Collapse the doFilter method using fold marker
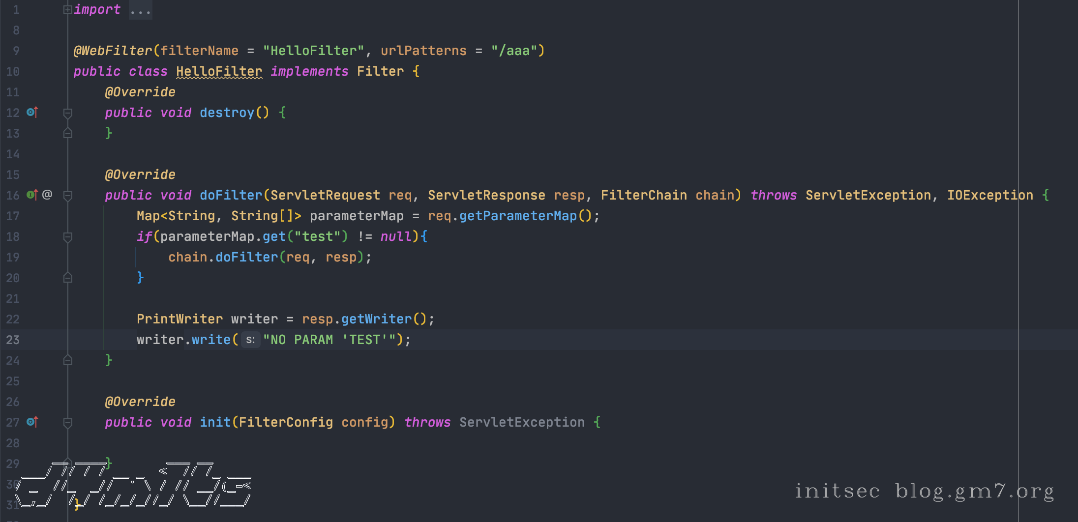Screen dimensions: 1078x522 click(68, 196)
